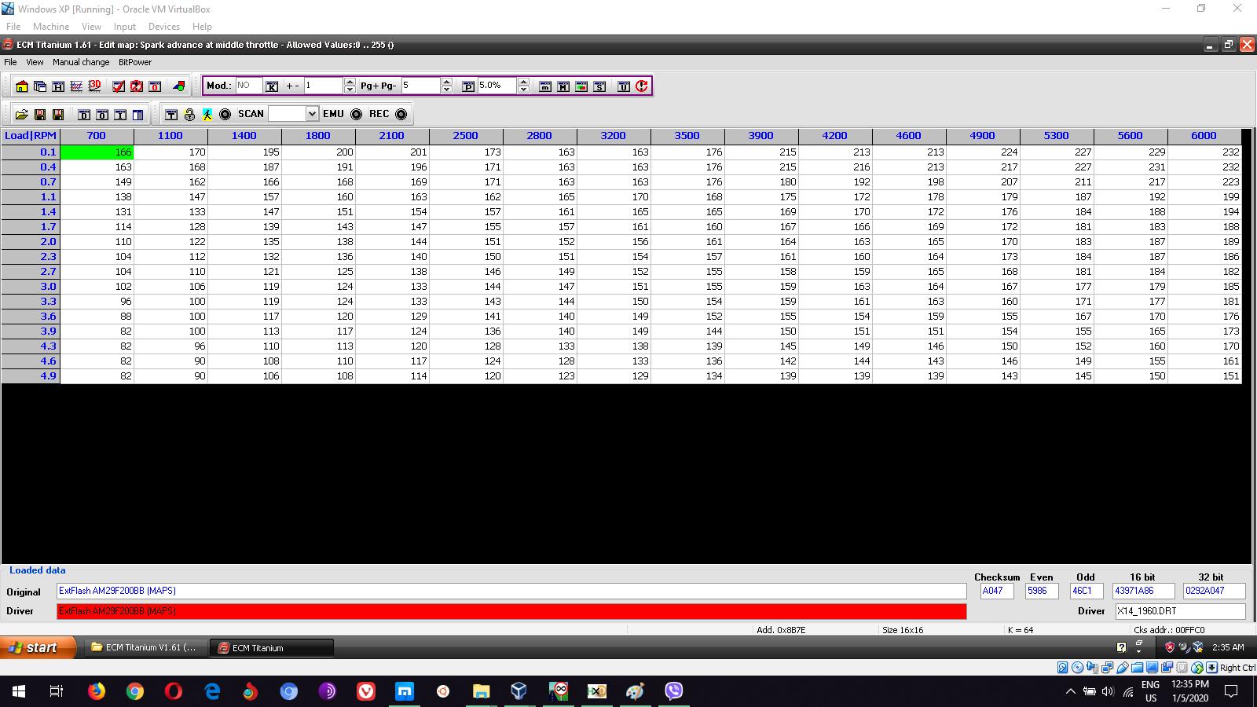
Task: Click the plus-minus step input field
Action: [x=324, y=86]
